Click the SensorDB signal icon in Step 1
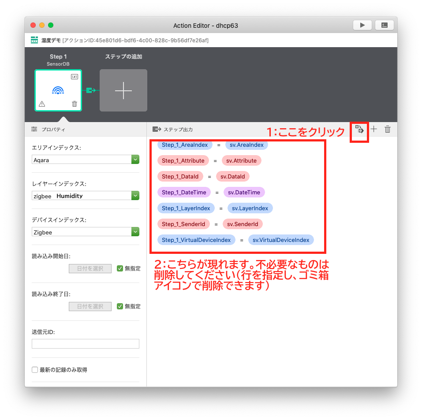The height and width of the screenshot is (420, 422). (58, 90)
